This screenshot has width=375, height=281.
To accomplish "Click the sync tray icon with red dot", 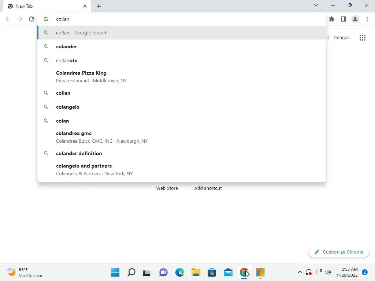I will (x=308, y=272).
